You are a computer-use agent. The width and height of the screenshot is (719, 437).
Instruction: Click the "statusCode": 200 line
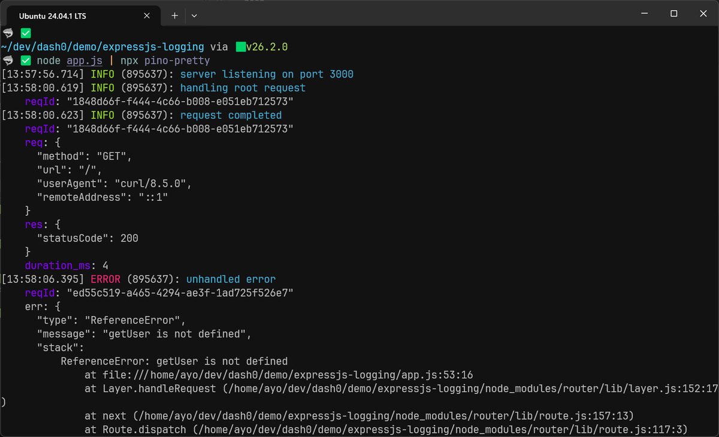click(x=87, y=238)
